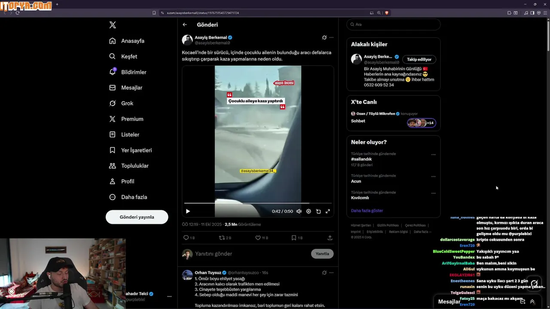Image resolution: width=550 pixels, height=309 pixels.
Task: Open more options on main post
Action: pyautogui.click(x=331, y=37)
